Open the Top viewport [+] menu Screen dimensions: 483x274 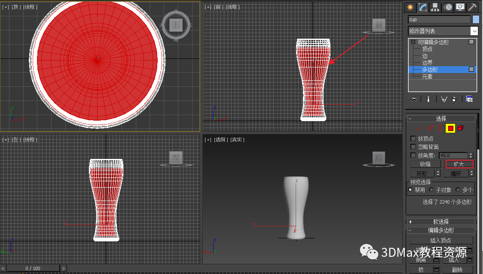pyautogui.click(x=6, y=7)
